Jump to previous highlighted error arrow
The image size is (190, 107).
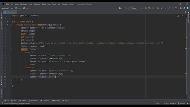tap(183, 16)
